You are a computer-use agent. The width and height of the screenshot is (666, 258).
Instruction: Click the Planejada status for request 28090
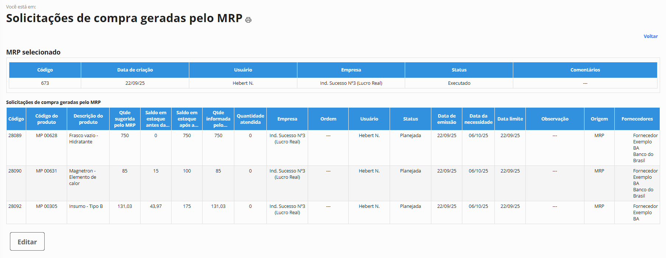tap(410, 171)
